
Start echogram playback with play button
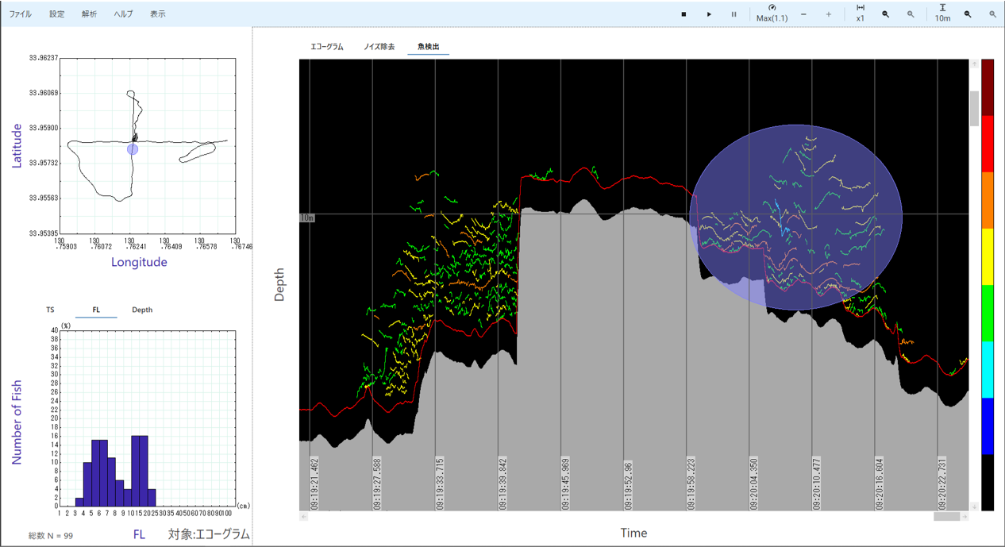tap(709, 14)
